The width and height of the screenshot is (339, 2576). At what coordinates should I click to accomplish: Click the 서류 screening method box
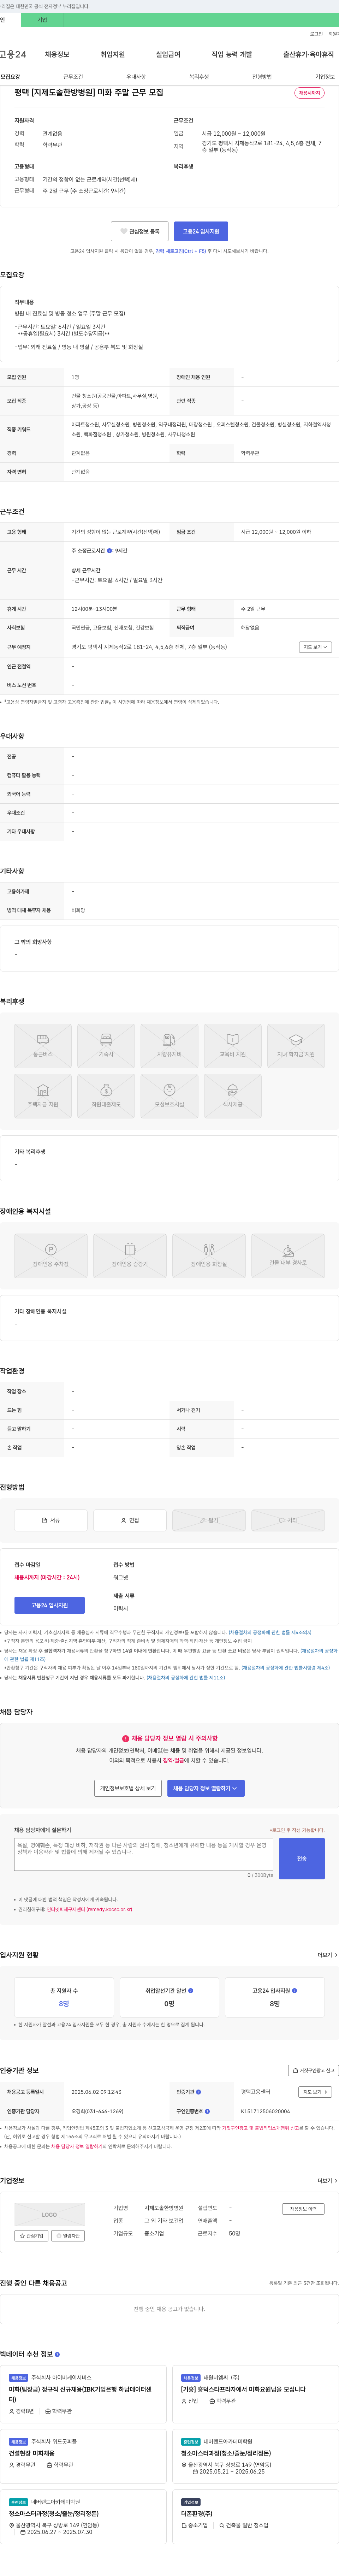(51, 1520)
